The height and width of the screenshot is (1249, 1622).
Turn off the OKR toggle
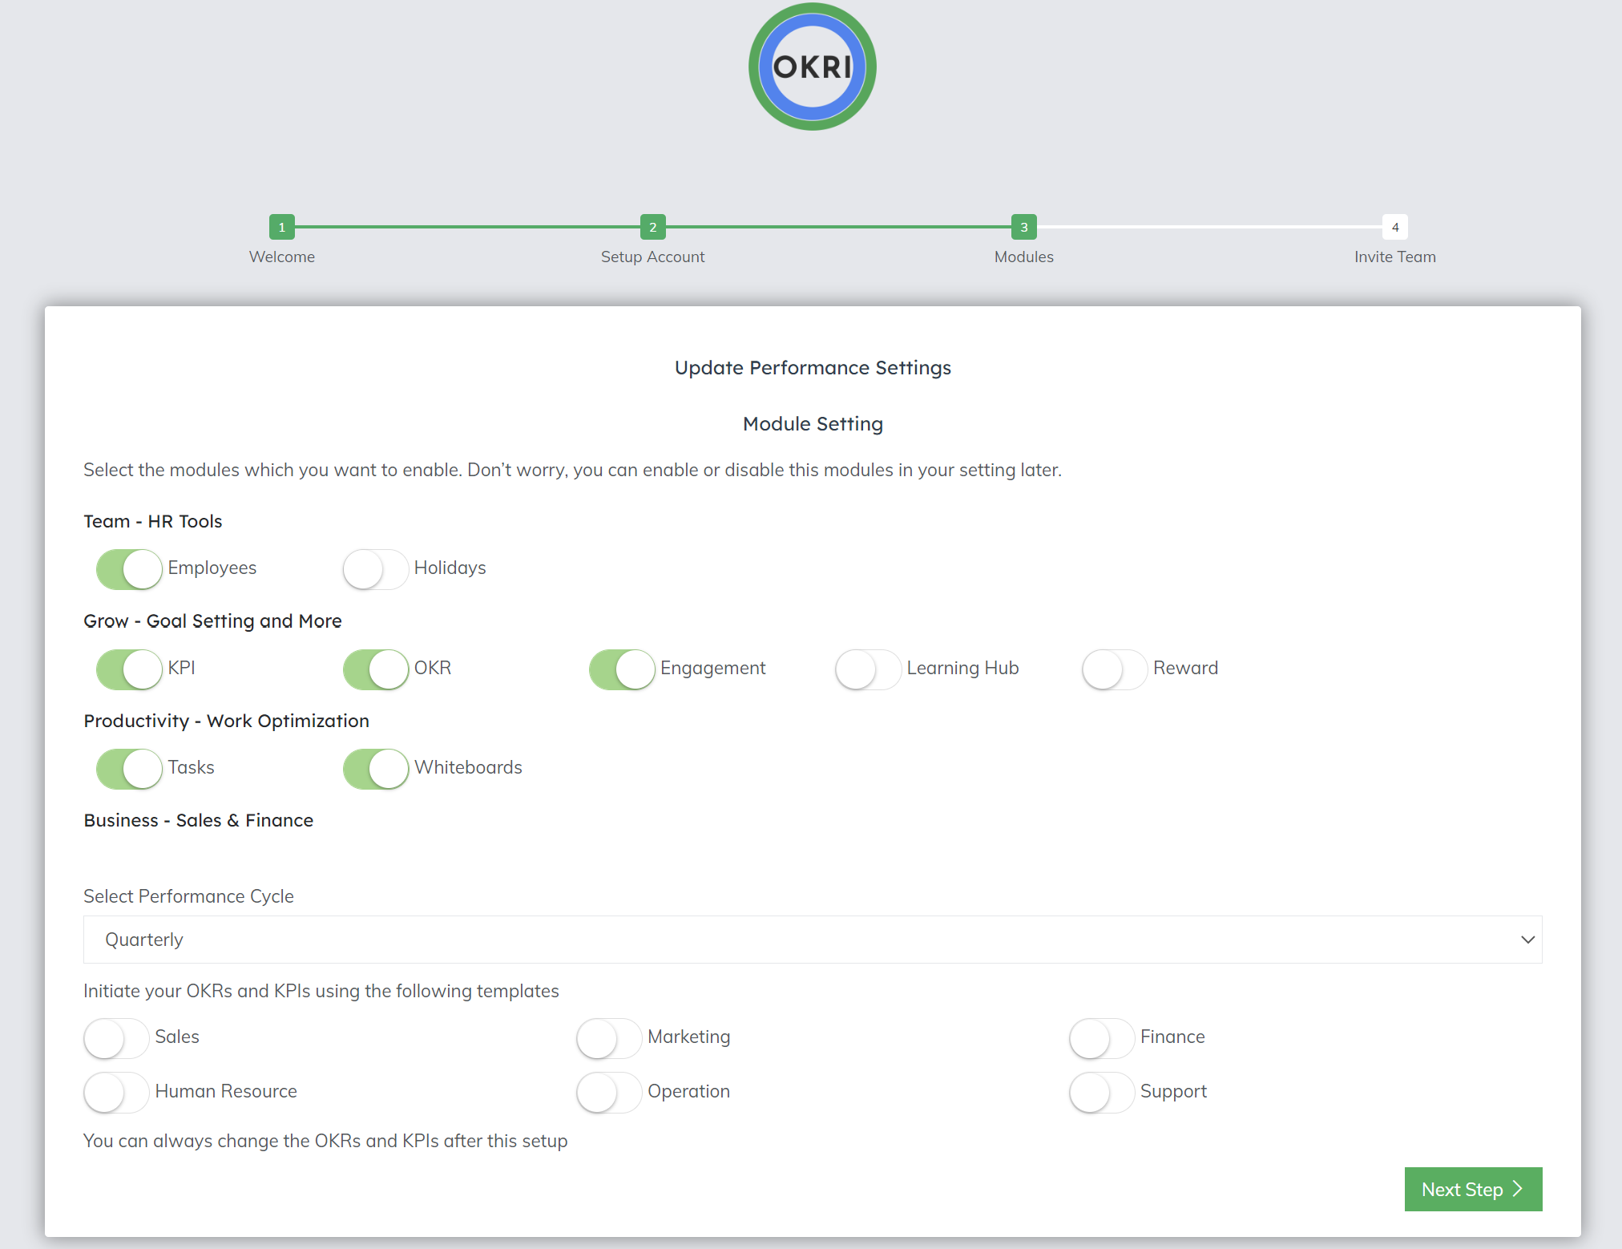[x=376, y=669]
